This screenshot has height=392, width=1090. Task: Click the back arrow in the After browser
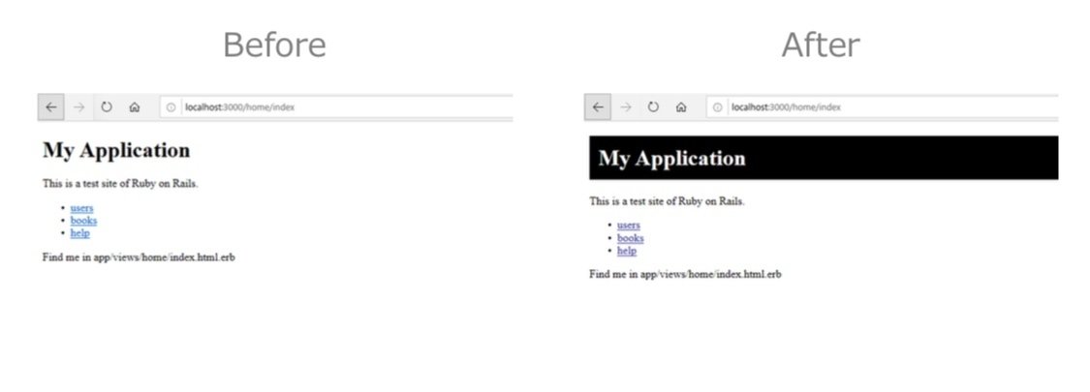point(598,107)
